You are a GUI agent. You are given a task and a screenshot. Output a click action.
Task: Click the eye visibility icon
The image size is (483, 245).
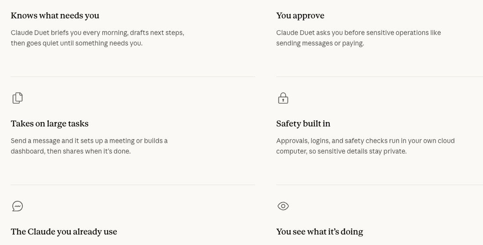(x=283, y=206)
